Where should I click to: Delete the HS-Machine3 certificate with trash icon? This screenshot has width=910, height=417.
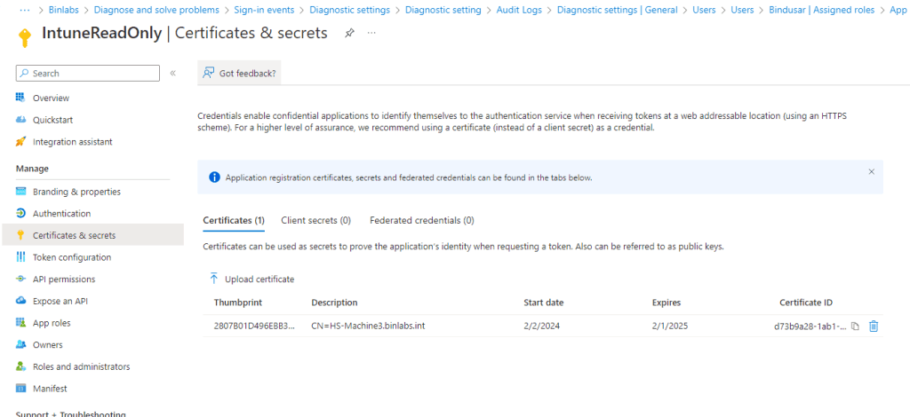point(874,327)
